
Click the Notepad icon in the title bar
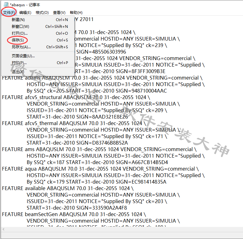pyautogui.click(x=6, y=5)
